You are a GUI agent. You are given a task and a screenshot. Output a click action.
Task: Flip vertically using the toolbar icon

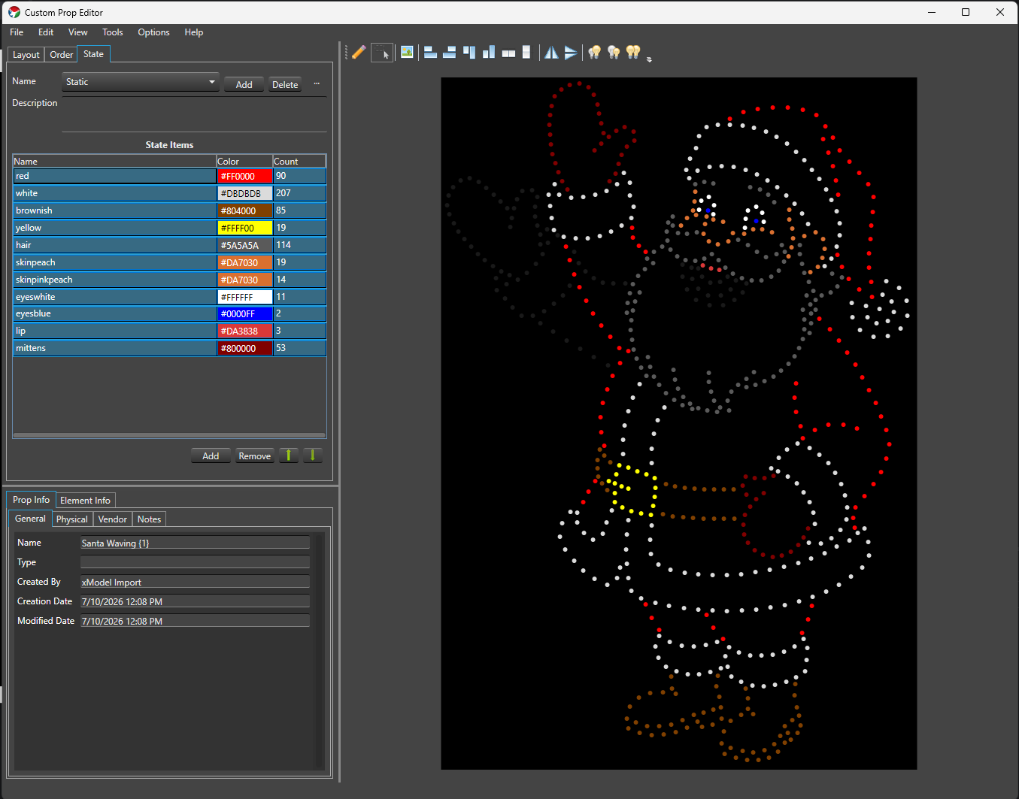pos(571,52)
